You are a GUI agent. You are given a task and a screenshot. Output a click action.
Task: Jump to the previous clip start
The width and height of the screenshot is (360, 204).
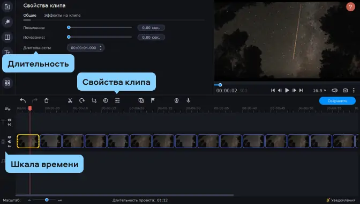click(273, 90)
